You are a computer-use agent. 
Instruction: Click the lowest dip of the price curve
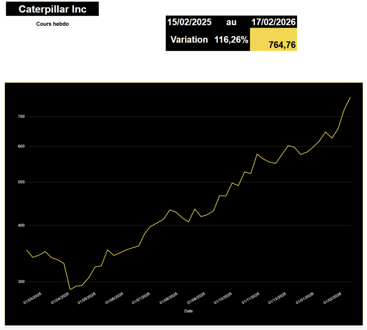[x=70, y=288]
